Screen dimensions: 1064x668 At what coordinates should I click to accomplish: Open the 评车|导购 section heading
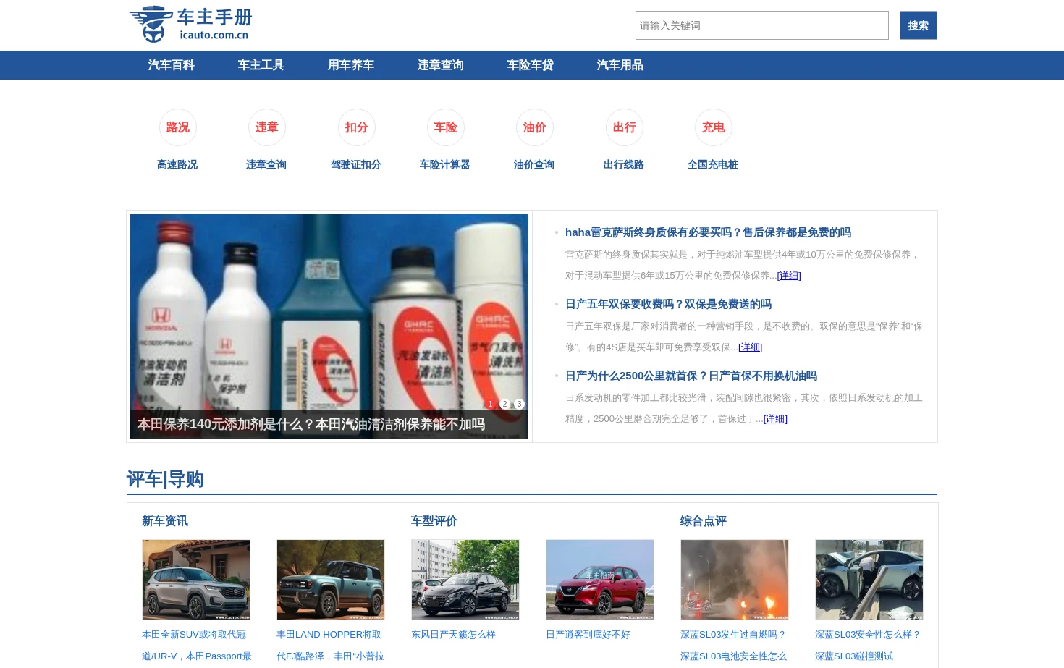point(165,479)
